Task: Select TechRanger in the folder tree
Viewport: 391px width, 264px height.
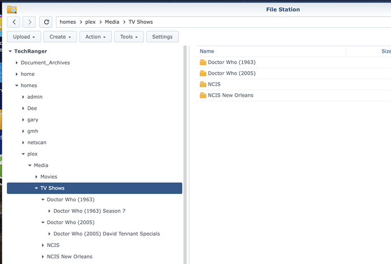Action: (31, 51)
